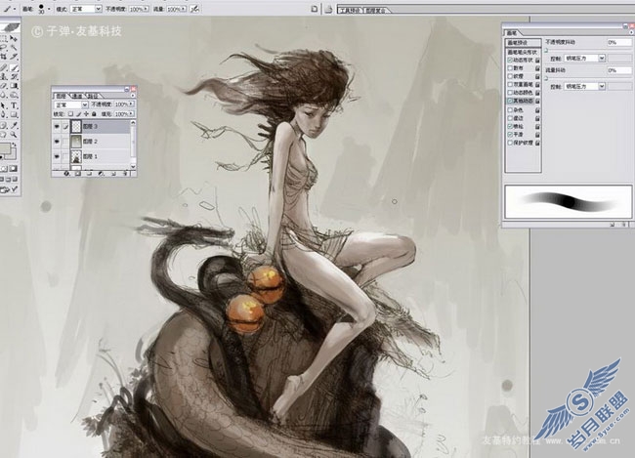Click add layer style icon in Layers panel

(66, 174)
